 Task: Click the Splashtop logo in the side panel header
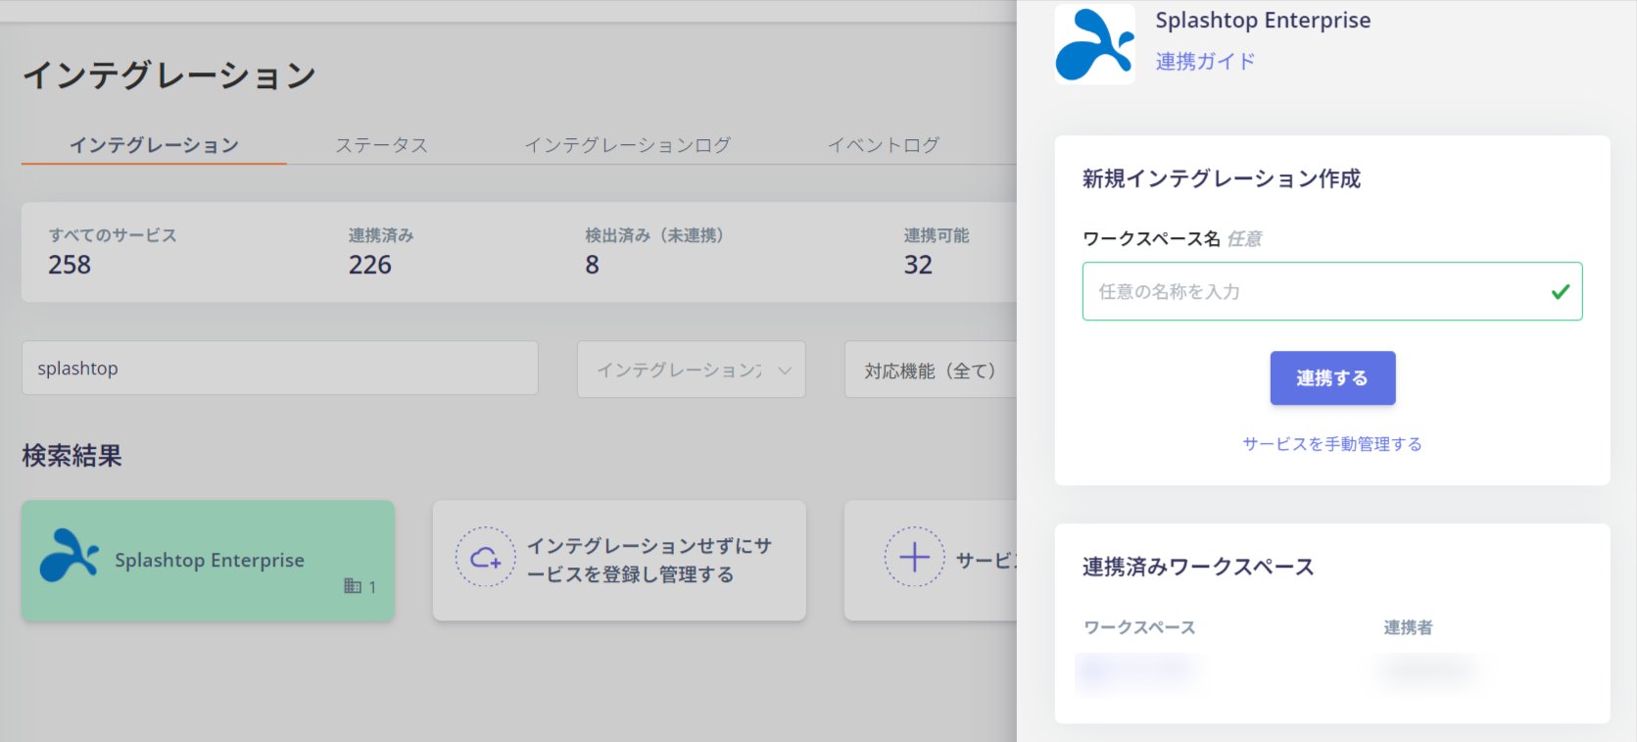pyautogui.click(x=1094, y=44)
